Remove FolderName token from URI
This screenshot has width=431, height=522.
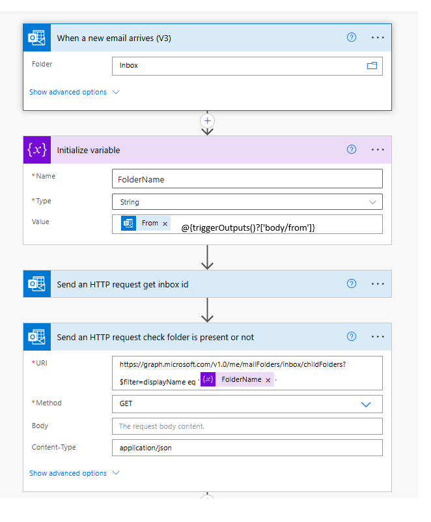[x=268, y=380]
